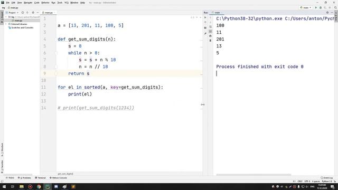Screen dimensions: 338x190
Task: Open File Explorer from taskbar
Action: [21, 186]
